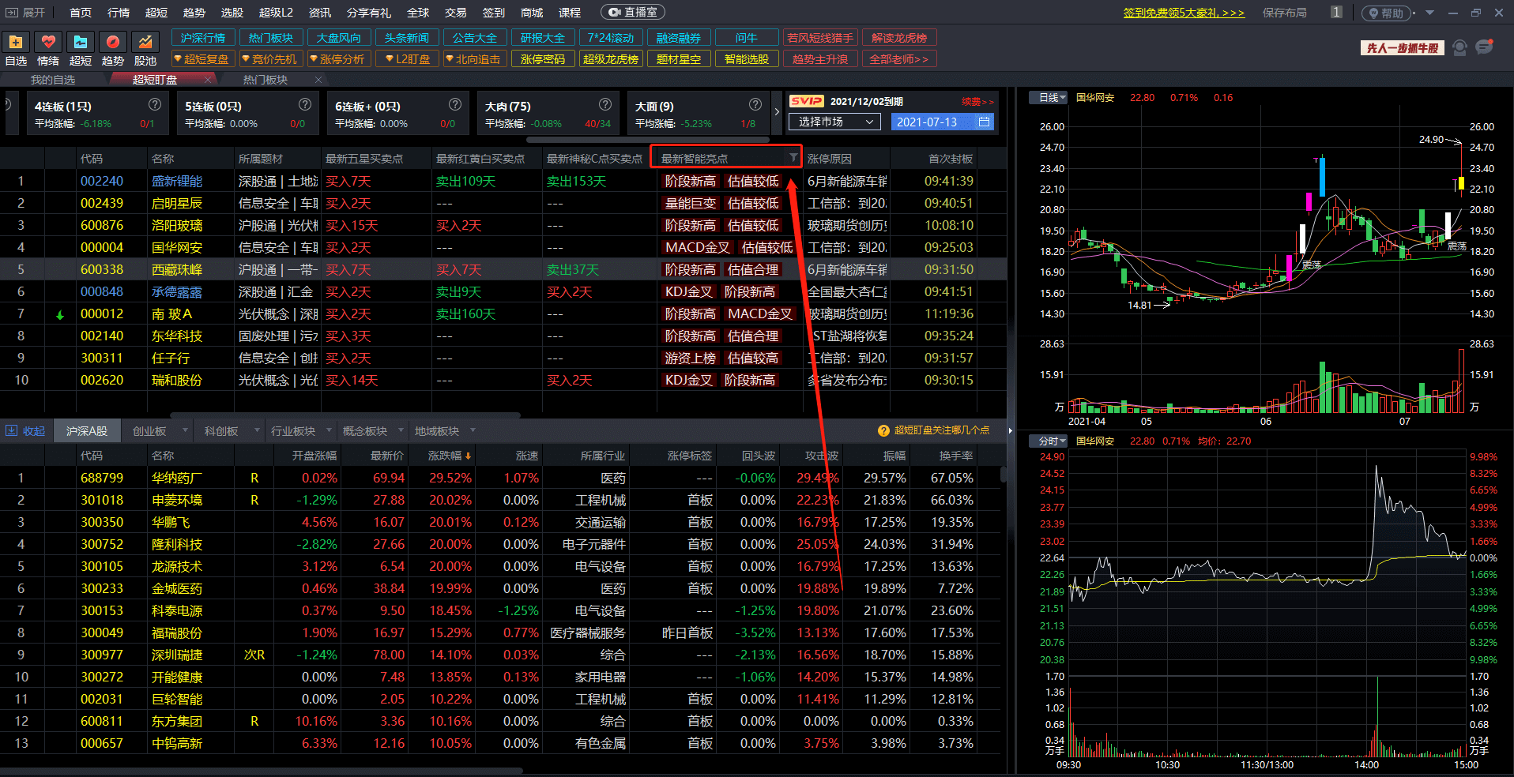This screenshot has height=777, width=1514.
Task: Expand the 地域板块 tab dropdown arrow
Action: (x=473, y=430)
